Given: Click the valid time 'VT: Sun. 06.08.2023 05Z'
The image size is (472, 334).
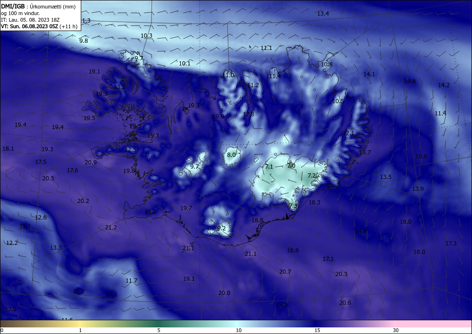Looking at the screenshot, I should (x=29, y=26).
